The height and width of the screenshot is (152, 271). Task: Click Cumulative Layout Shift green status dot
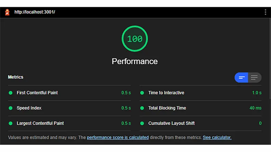(x=142, y=123)
